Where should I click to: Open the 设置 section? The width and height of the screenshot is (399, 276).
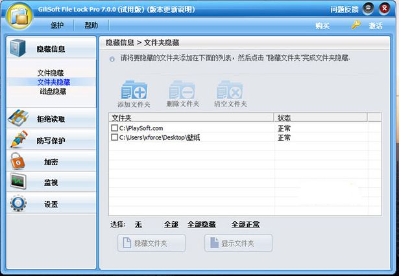[51, 203]
